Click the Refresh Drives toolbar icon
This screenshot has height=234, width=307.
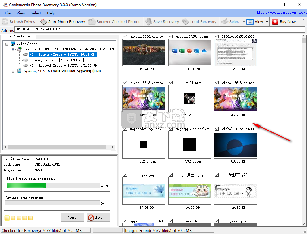[x=5, y=21]
